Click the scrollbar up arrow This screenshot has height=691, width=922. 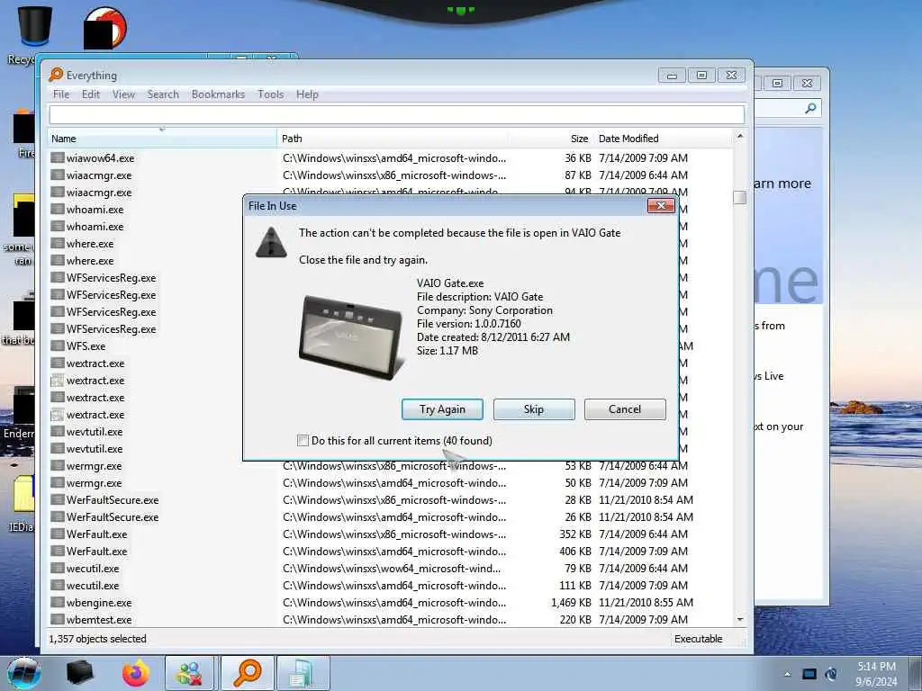[x=740, y=137]
